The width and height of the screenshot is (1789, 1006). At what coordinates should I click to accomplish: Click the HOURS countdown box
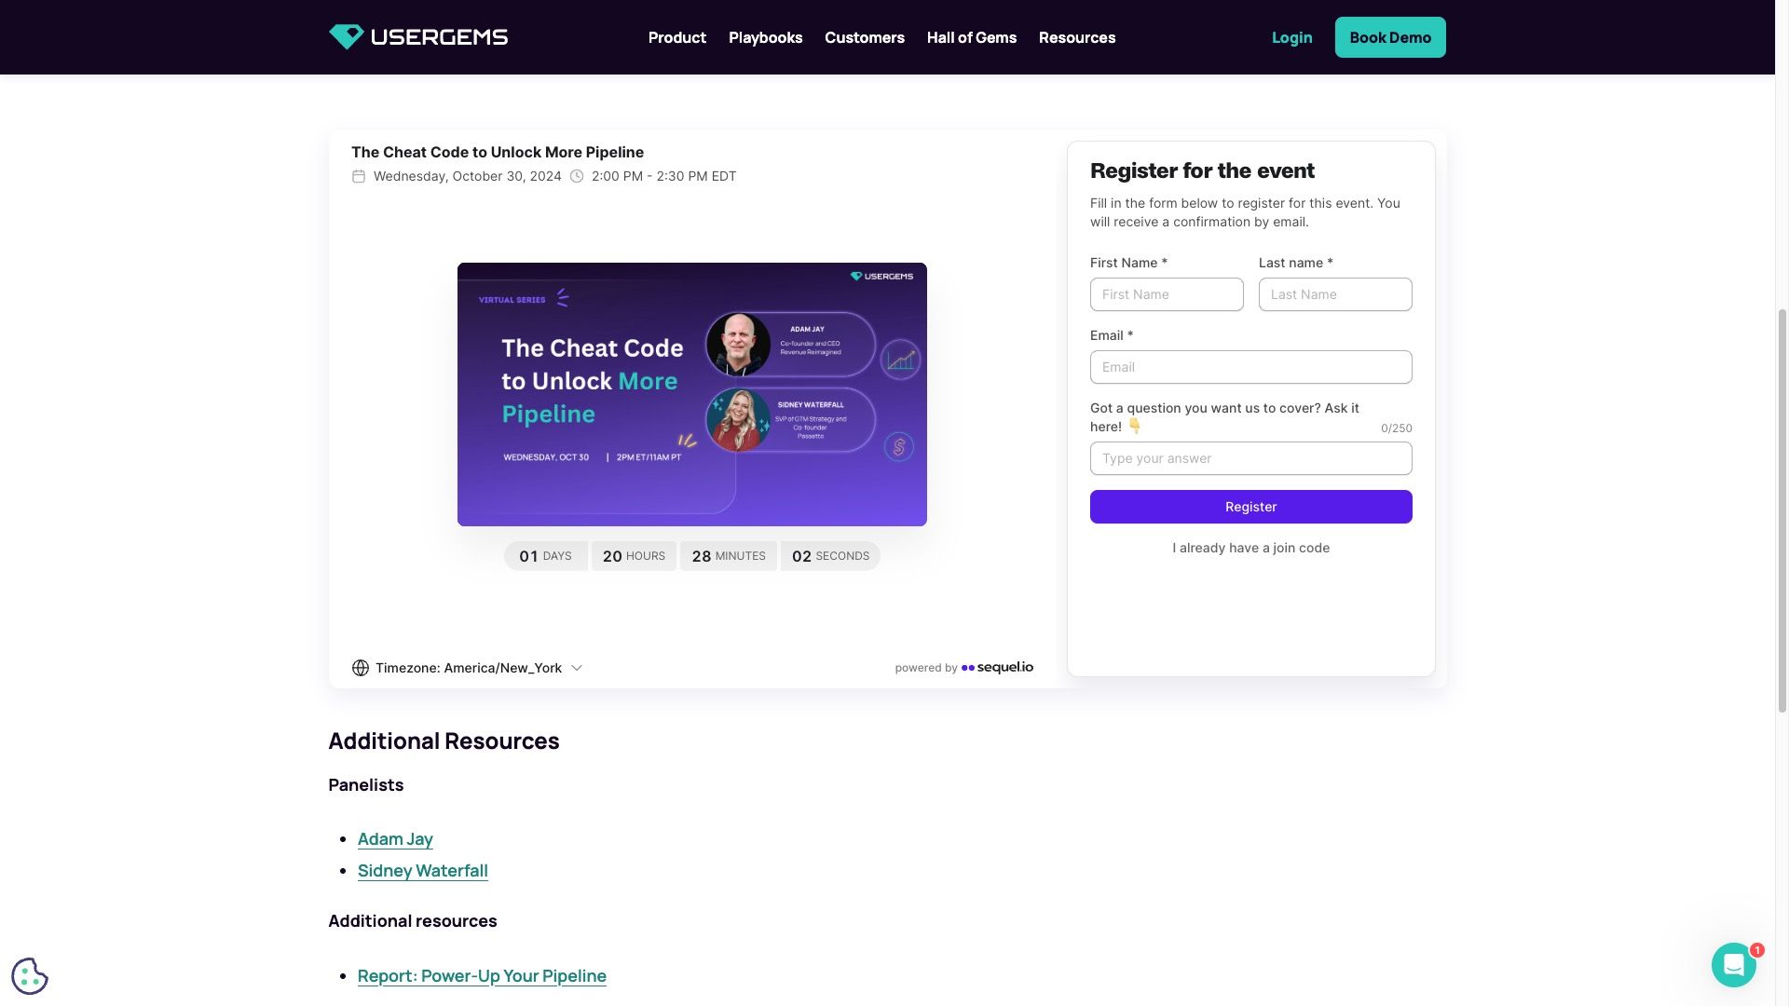coord(634,556)
